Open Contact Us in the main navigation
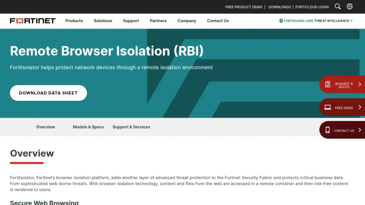 click(x=218, y=21)
